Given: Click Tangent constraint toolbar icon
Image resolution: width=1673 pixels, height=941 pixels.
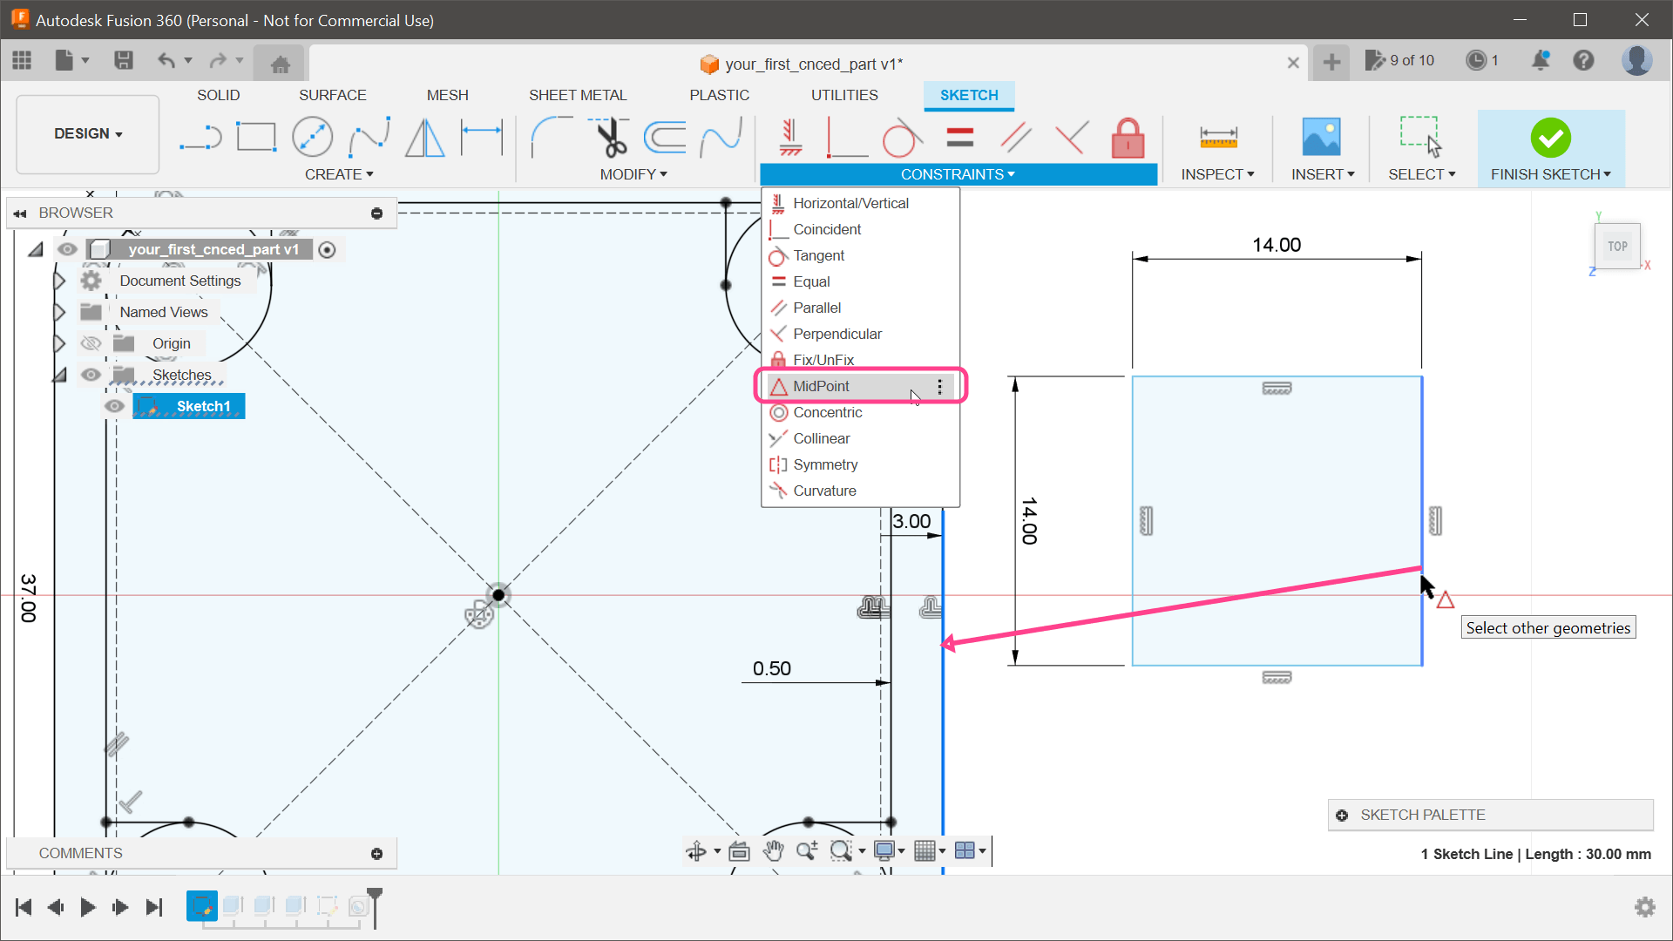Looking at the screenshot, I should point(902,138).
